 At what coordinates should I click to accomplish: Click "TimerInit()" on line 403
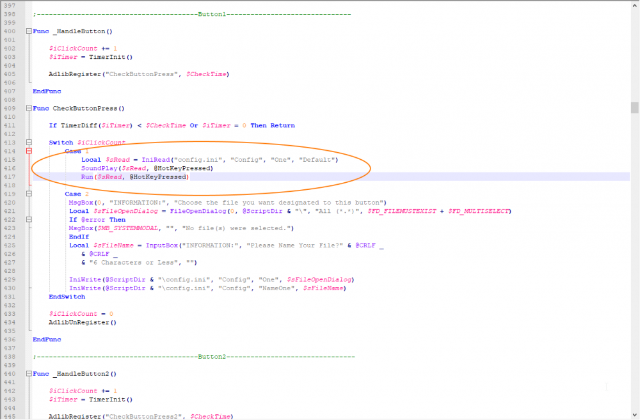111,57
